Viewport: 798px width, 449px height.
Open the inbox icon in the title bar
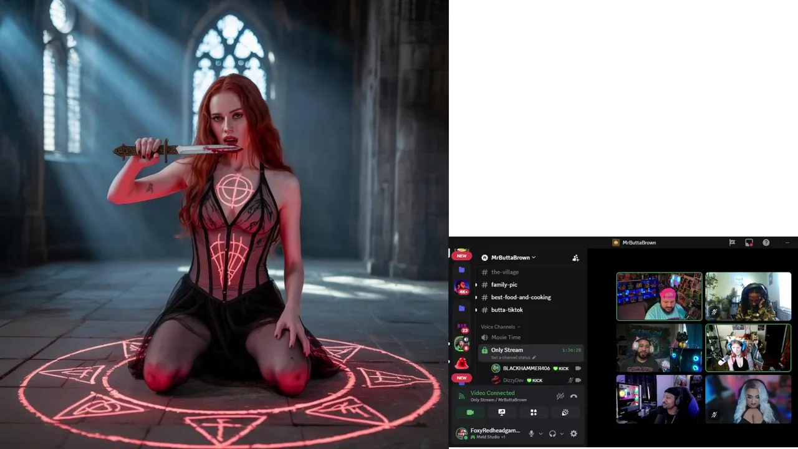(749, 243)
